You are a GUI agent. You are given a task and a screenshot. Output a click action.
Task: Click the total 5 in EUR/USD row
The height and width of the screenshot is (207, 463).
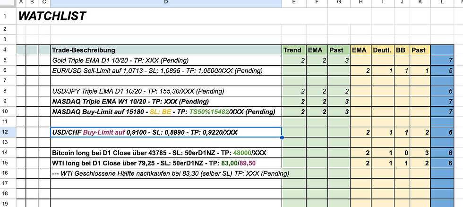click(442, 70)
